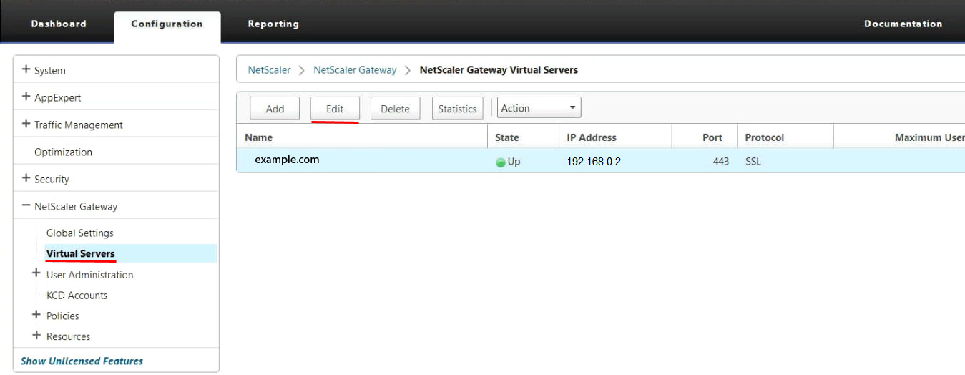Click the Add button
The width and height of the screenshot is (965, 375).
275,109
